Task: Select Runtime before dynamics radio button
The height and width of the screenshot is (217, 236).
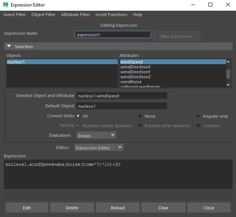Action: pyautogui.click(x=78, y=125)
